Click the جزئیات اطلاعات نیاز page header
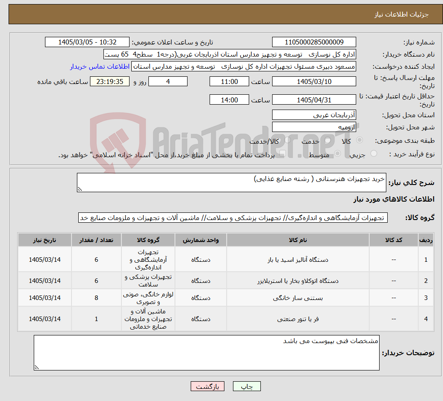Image resolution: width=443 pixels, height=401 pixels. (402, 14)
